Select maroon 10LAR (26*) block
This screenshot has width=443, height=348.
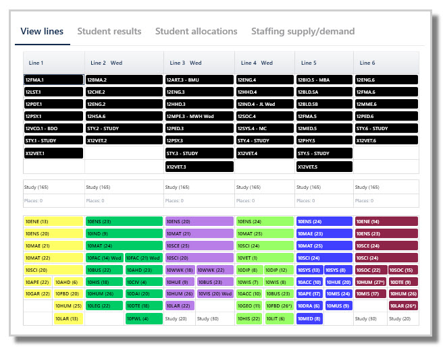tap(403, 306)
